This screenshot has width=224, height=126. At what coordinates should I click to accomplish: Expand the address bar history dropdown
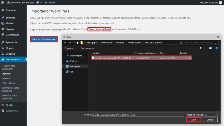point(177,43)
